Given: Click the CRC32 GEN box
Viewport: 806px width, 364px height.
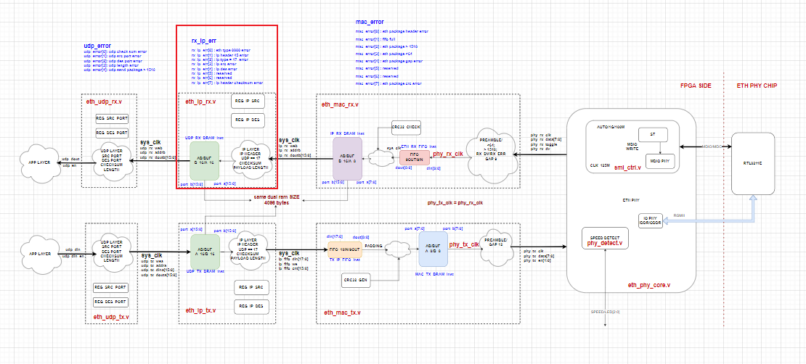Looking at the screenshot, I should click(357, 281).
